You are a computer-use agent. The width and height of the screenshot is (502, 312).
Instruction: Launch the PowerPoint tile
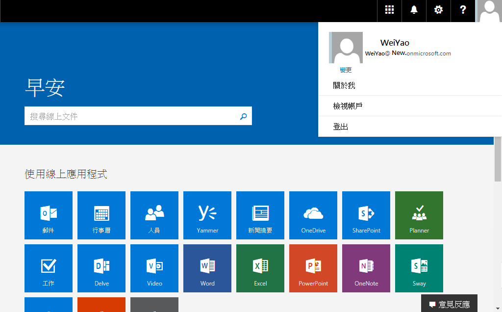(313, 268)
